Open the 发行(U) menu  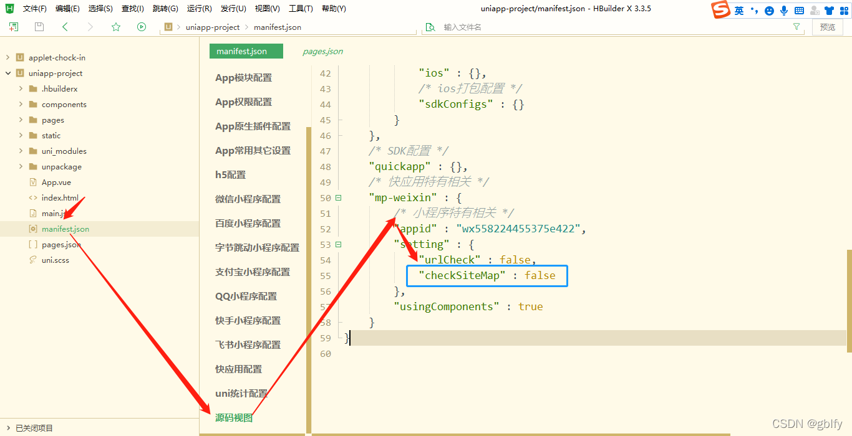pos(233,8)
